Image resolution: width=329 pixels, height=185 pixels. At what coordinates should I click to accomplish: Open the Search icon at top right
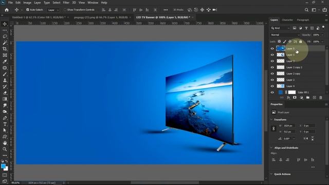[x=306, y=10]
